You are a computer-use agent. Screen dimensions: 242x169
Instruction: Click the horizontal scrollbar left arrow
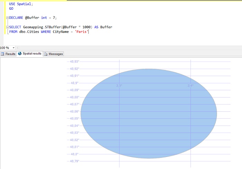coord(18,48)
